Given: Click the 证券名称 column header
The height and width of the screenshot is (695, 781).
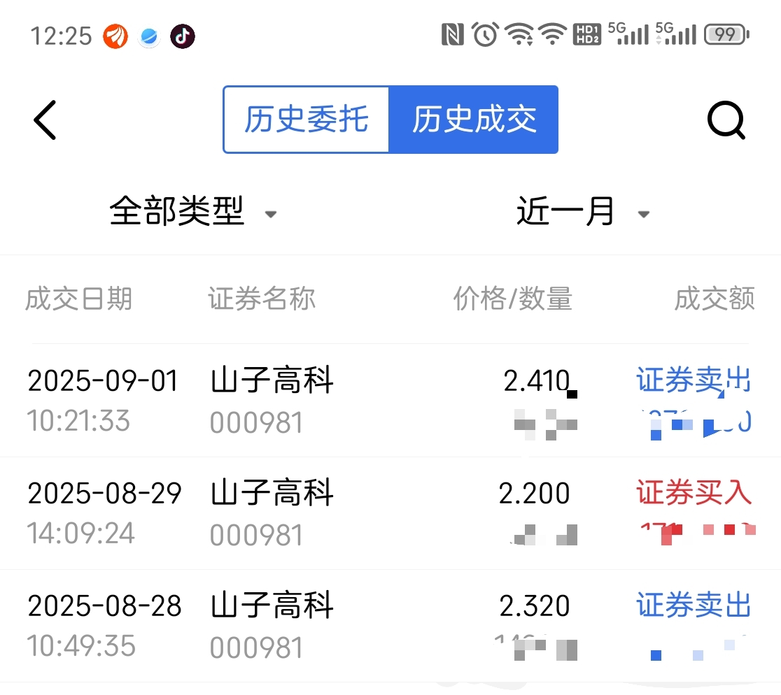Looking at the screenshot, I should point(262,299).
